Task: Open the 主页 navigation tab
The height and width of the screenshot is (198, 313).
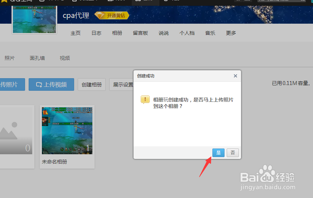Action: [76, 33]
